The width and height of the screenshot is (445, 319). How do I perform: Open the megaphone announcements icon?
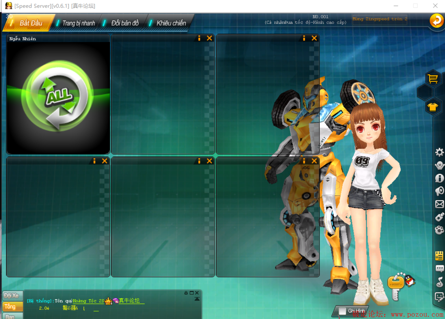pos(440,191)
